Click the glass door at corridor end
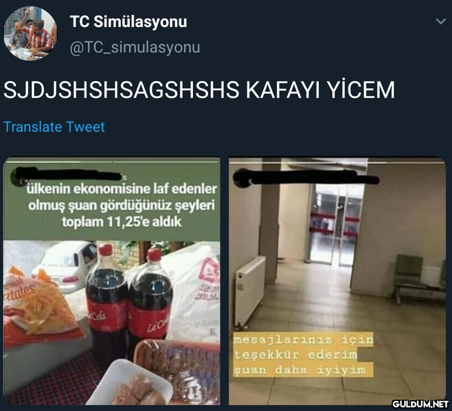Viewport: 452px width, 411px height. point(335,225)
